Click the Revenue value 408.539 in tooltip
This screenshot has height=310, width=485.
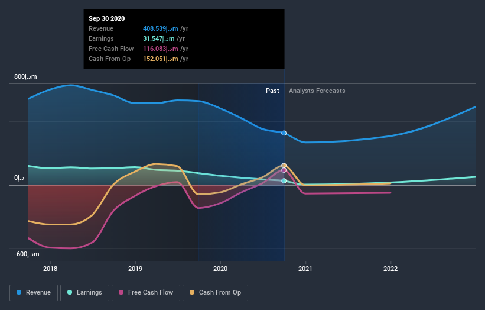pos(161,29)
